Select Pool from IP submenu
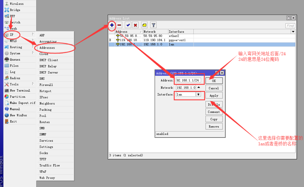The height and width of the screenshot is (187, 304). pyautogui.click(x=55, y=116)
